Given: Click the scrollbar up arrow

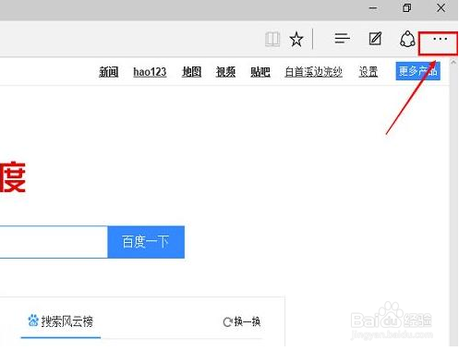Looking at the screenshot, I should (453, 62).
